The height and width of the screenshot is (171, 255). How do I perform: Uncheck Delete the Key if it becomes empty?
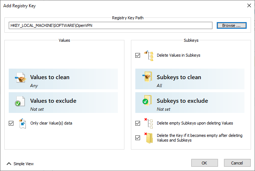pyautogui.click(x=138, y=138)
